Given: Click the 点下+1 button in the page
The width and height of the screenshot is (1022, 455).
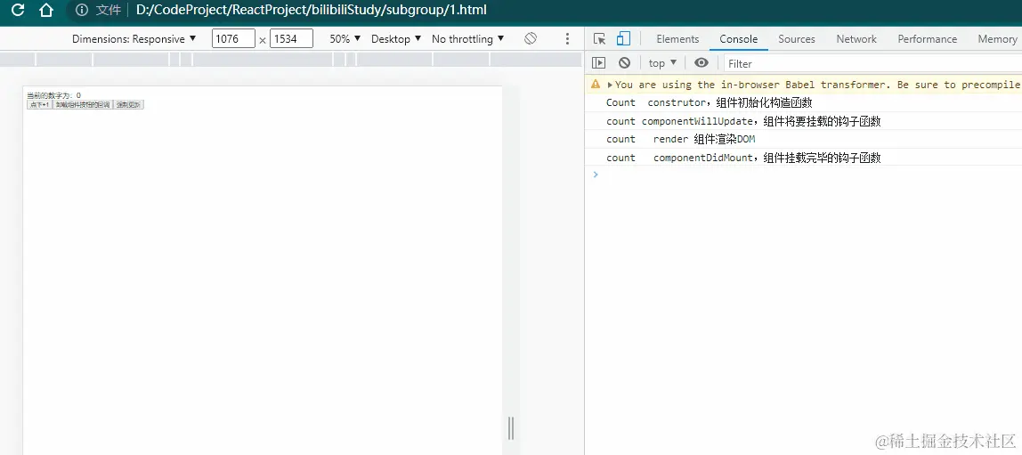Looking at the screenshot, I should coord(39,104).
